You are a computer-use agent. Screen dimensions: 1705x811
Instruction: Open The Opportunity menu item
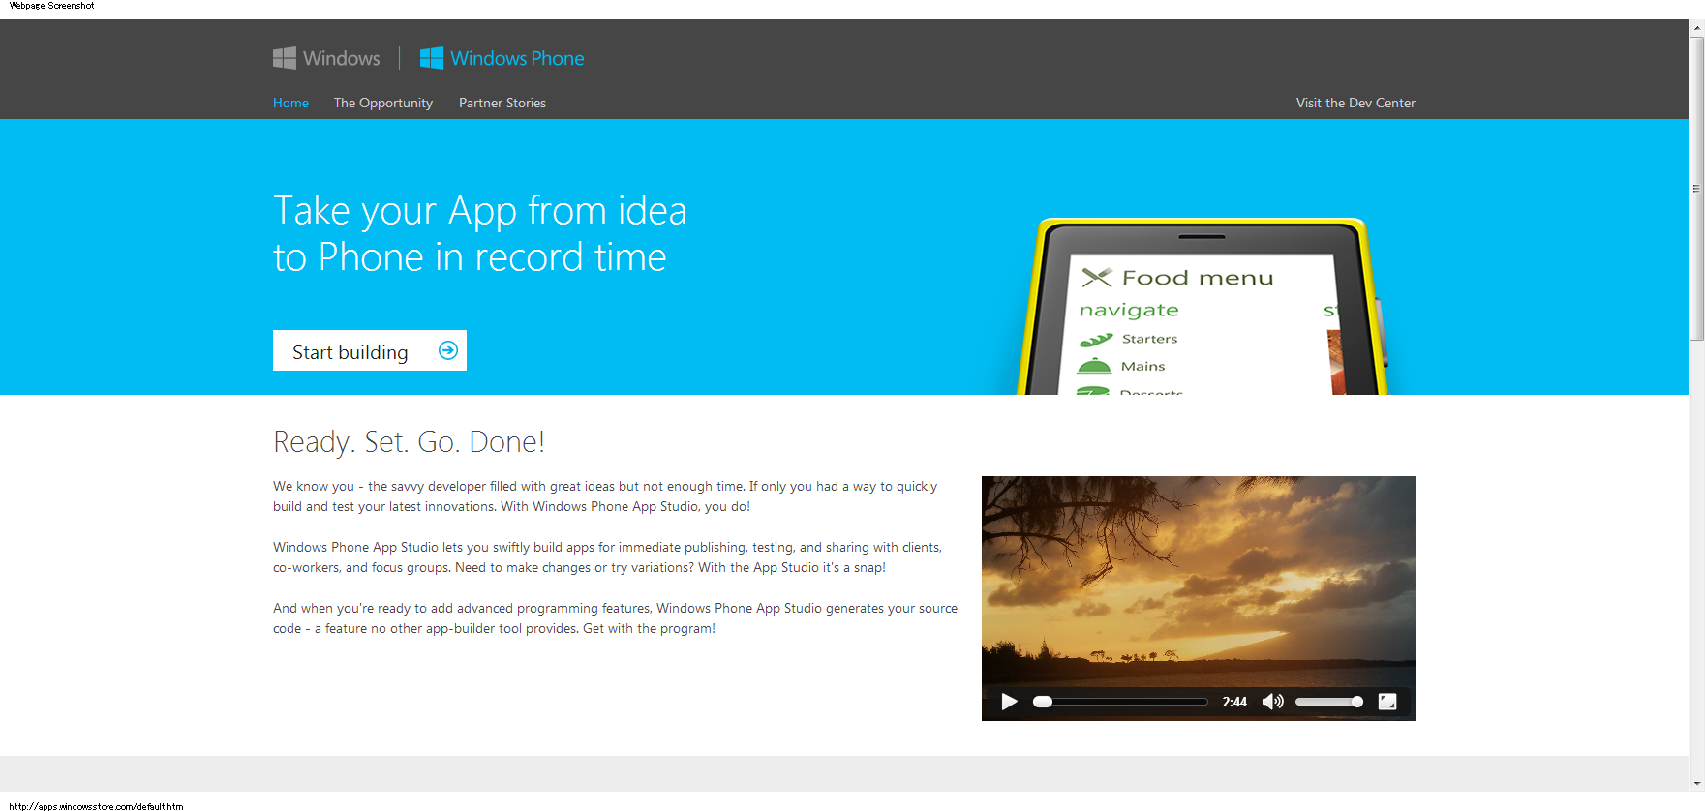click(x=383, y=103)
